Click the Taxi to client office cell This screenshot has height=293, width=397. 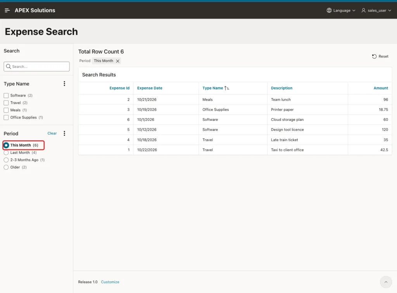click(307, 150)
